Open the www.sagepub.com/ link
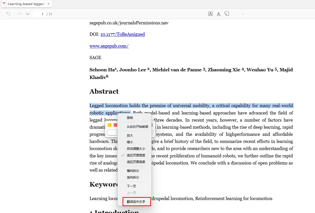 point(109,46)
